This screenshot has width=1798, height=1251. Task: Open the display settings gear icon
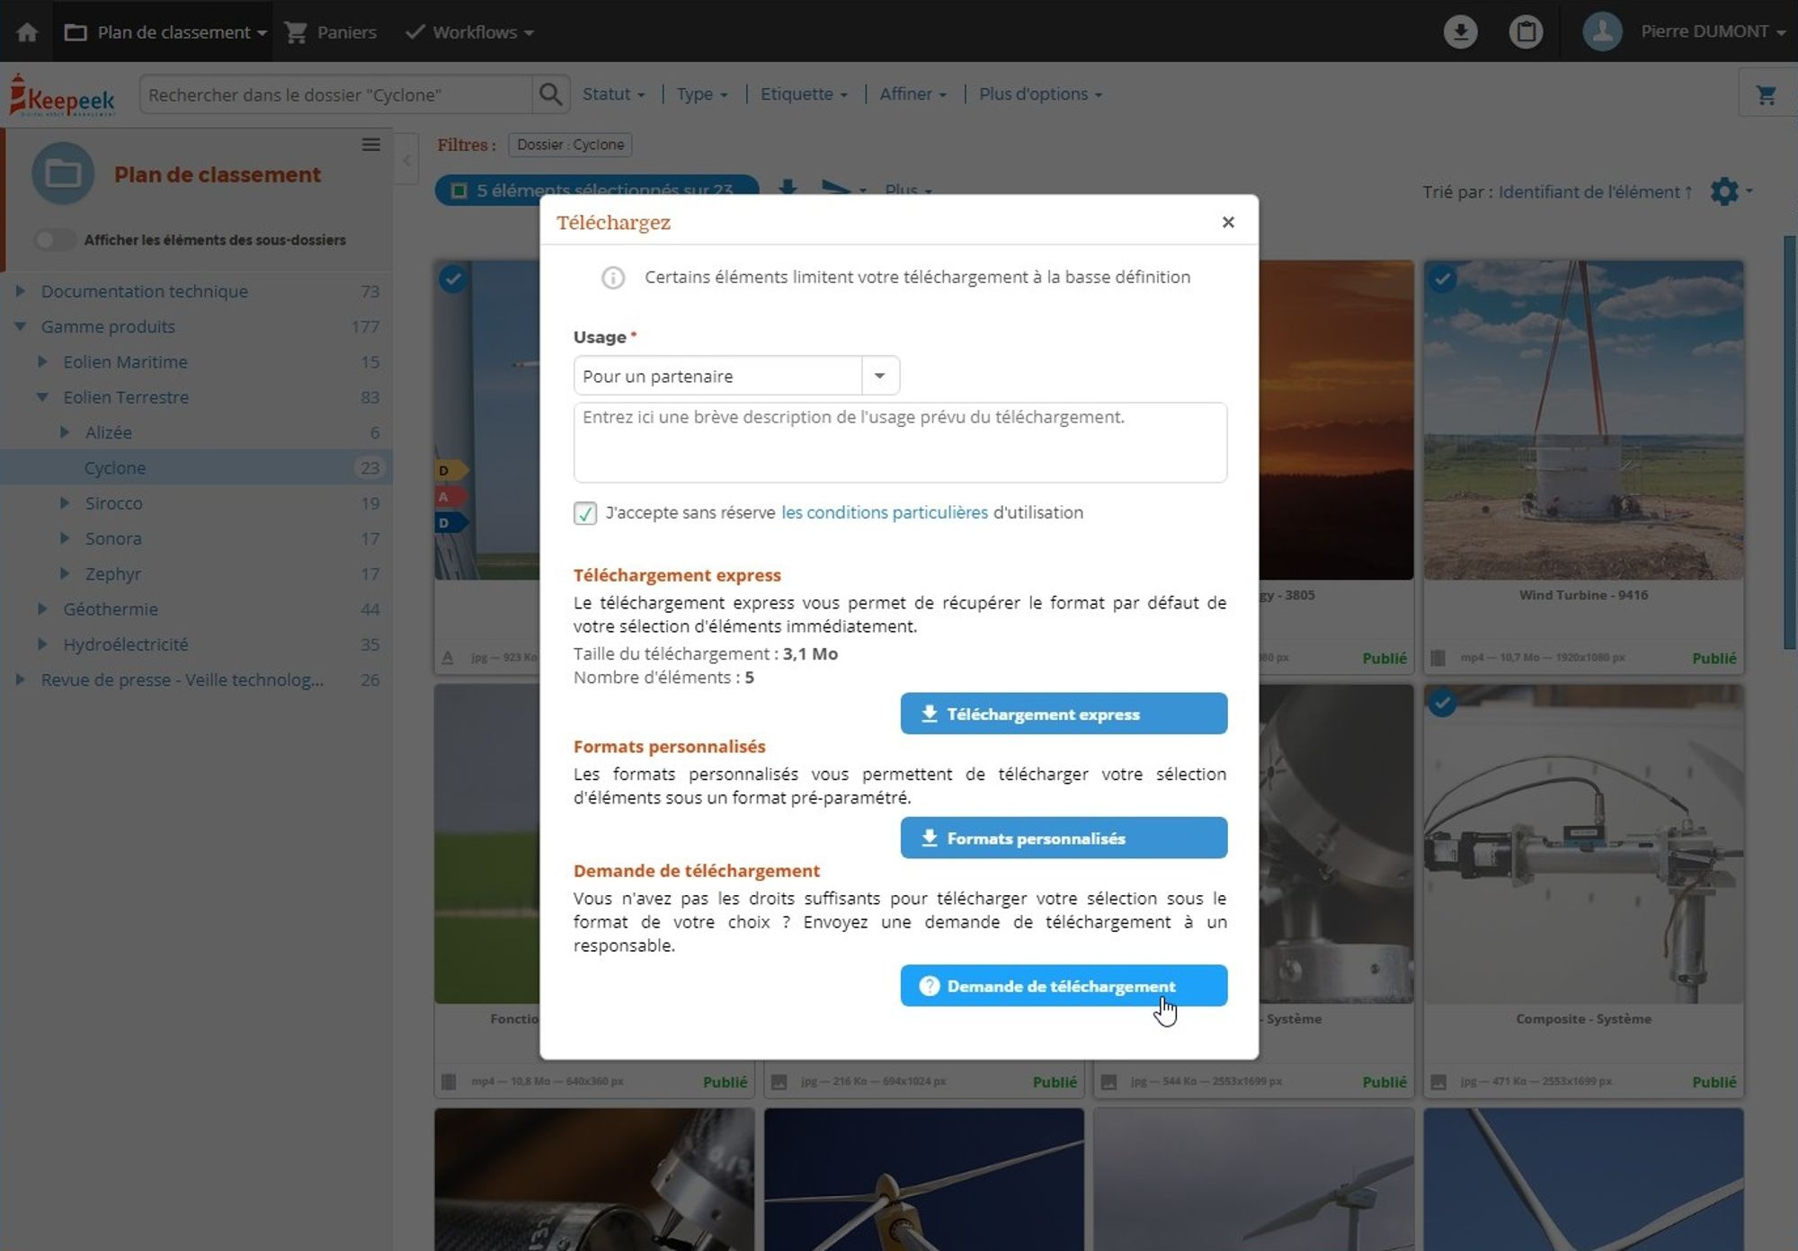1724,191
